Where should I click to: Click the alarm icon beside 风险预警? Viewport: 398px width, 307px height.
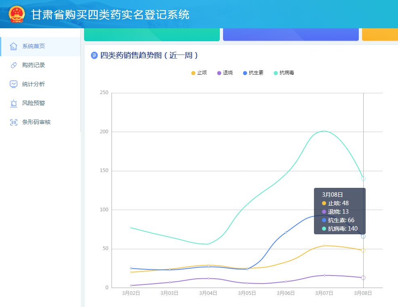point(13,103)
